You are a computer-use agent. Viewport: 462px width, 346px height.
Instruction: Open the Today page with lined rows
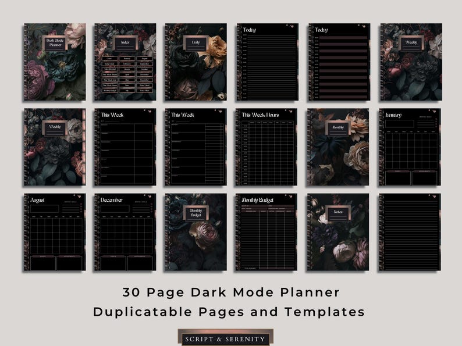(x=267, y=62)
